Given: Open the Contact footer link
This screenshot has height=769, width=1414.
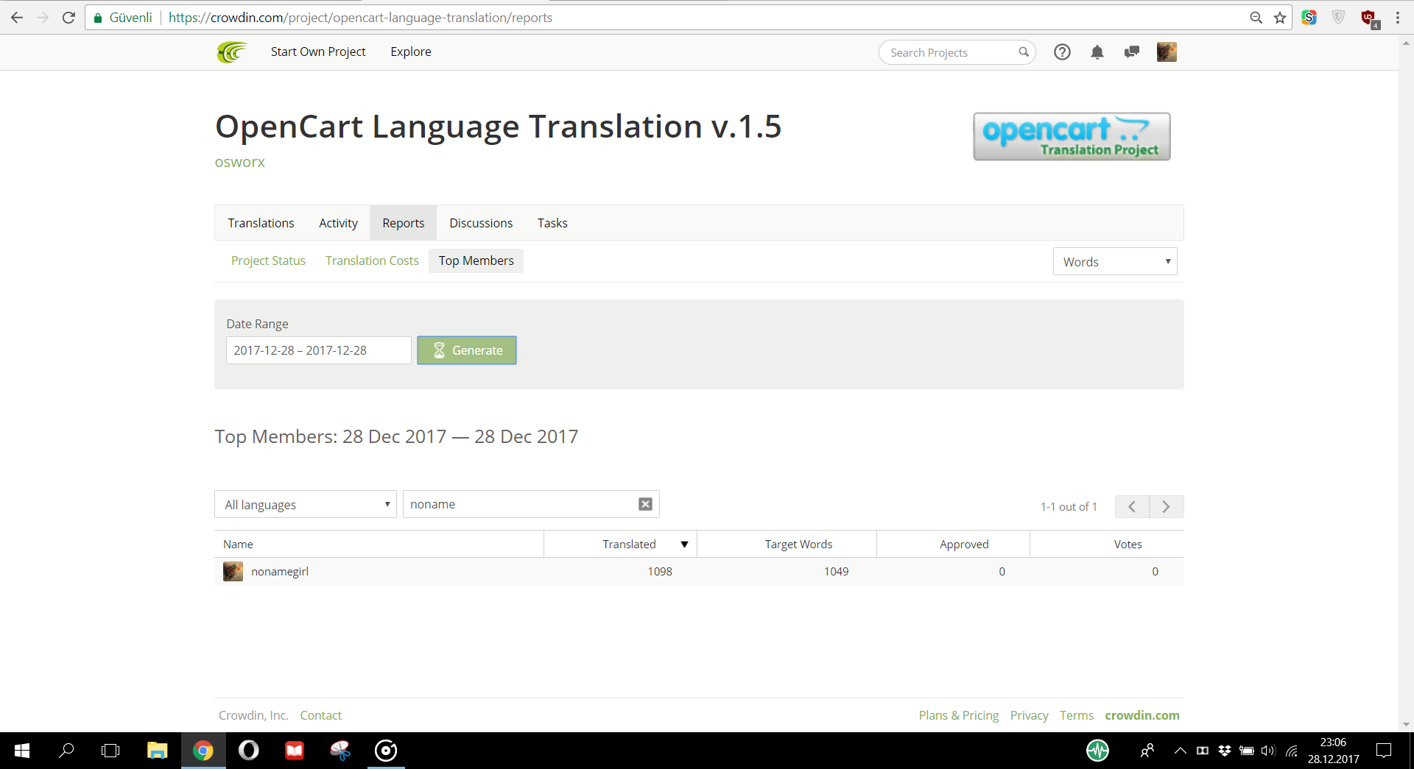Looking at the screenshot, I should coord(320,715).
